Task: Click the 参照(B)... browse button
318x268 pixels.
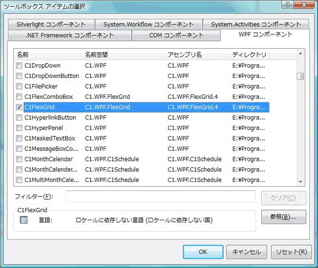Action: click(x=284, y=217)
